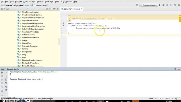Select IllegalArgumentException in the project tree
Screen dimensions: 181x102
coord(32,15)
